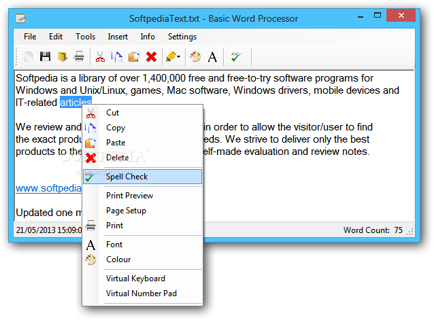Maximize the Basic Word Processor window
The height and width of the screenshot is (320, 434).
(378, 16)
